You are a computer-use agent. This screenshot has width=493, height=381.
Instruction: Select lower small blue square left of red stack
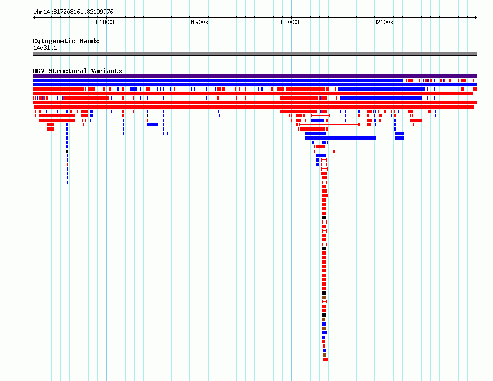(x=317, y=164)
